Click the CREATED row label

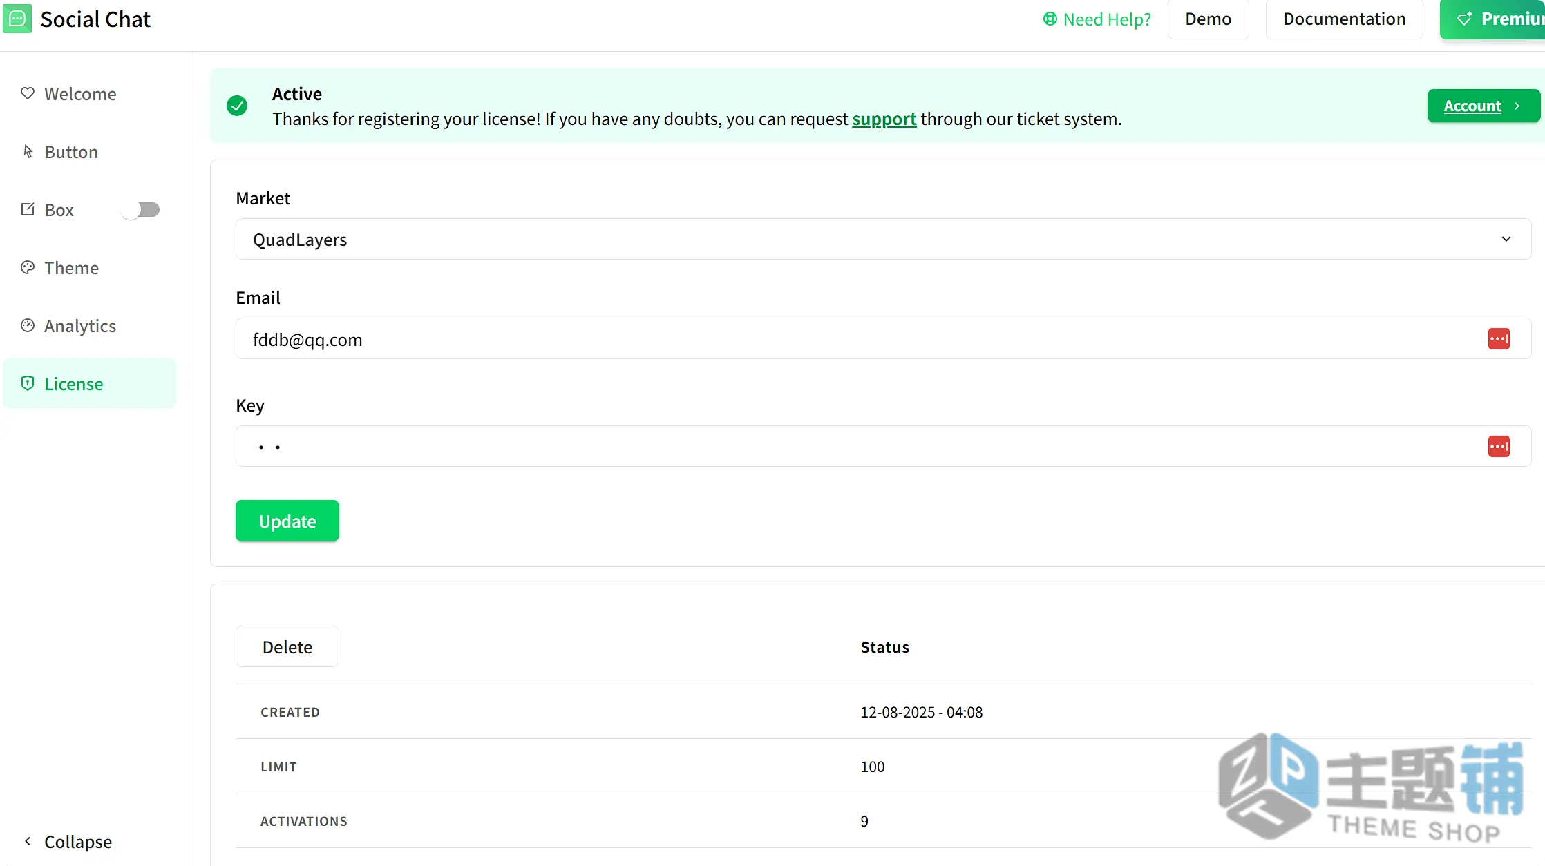[x=290, y=712]
